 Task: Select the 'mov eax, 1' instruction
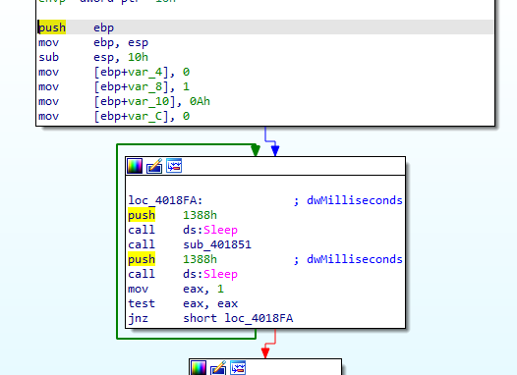point(176,289)
